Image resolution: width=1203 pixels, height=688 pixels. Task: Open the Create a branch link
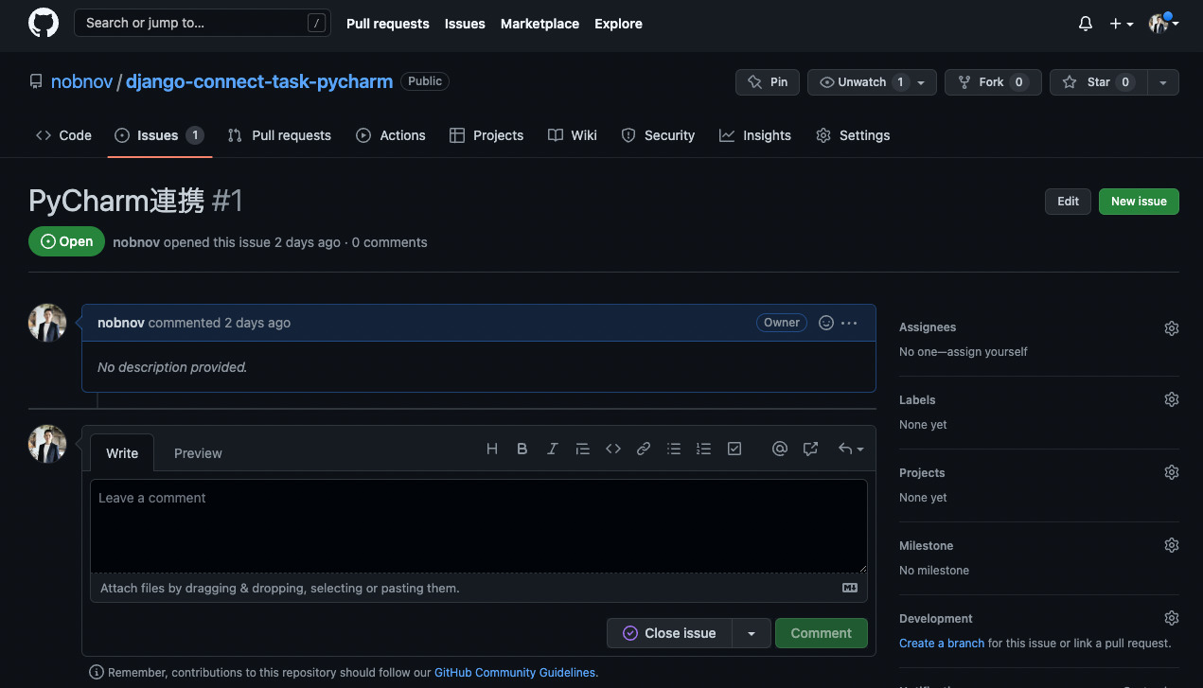coord(941,643)
